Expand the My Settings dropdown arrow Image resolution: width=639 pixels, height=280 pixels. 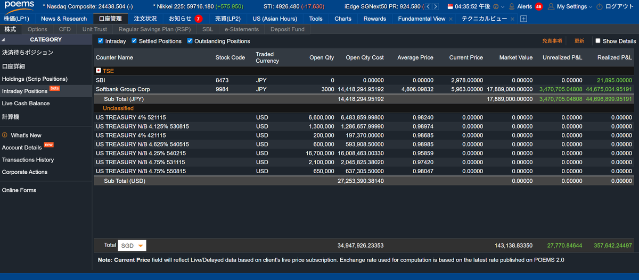(x=591, y=7)
